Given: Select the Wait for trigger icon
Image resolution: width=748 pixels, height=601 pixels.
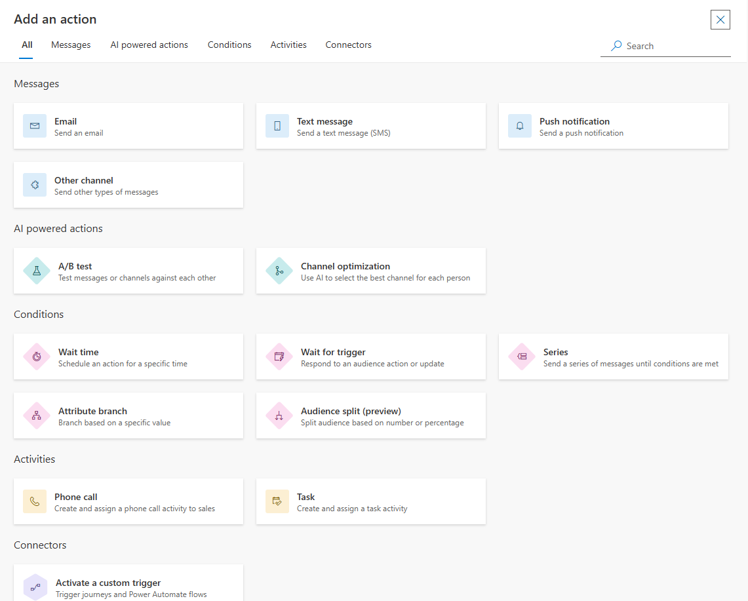Looking at the screenshot, I should pos(279,357).
